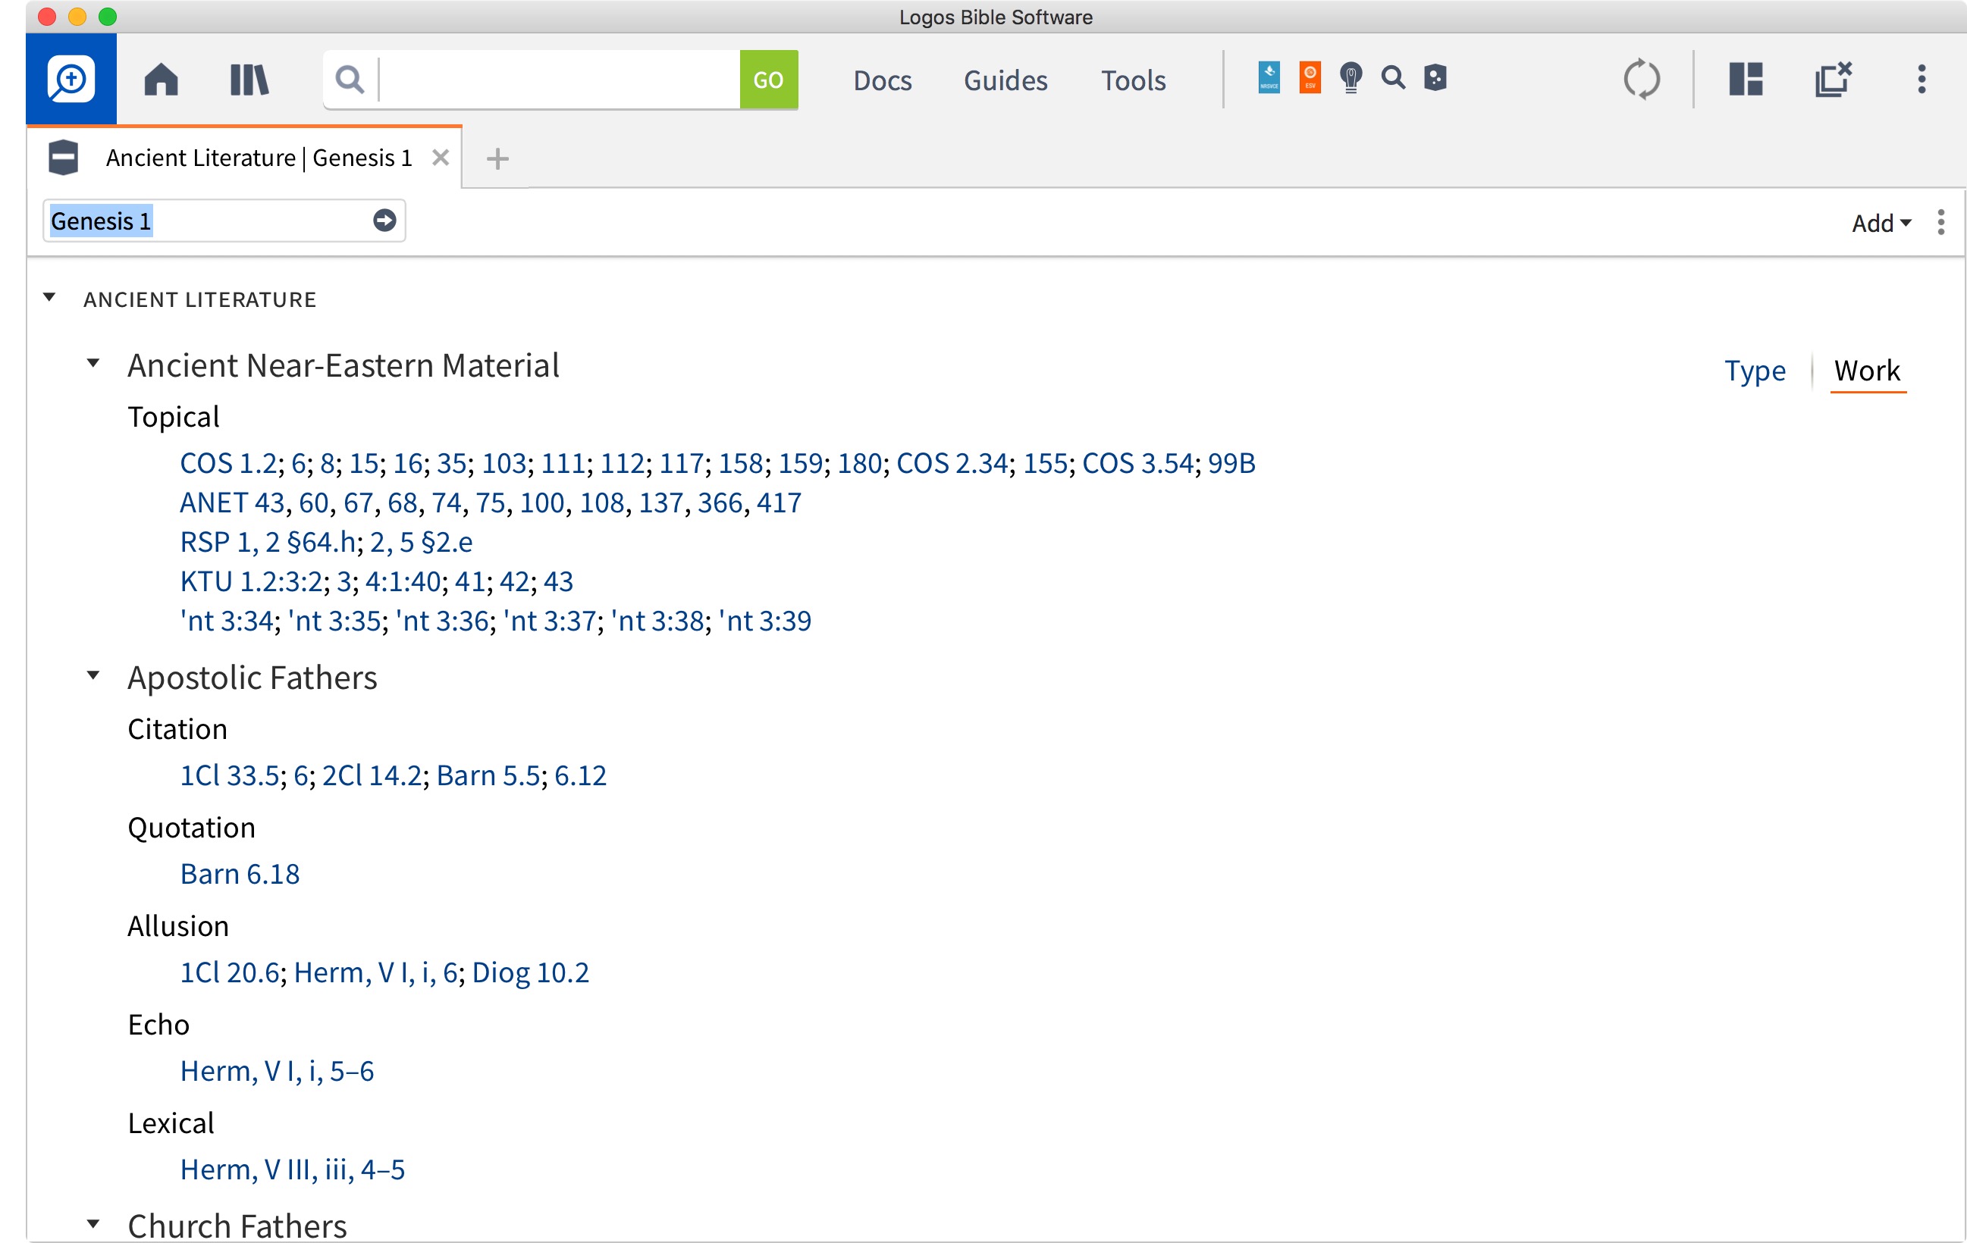Open 99B reference link

[x=1231, y=463]
